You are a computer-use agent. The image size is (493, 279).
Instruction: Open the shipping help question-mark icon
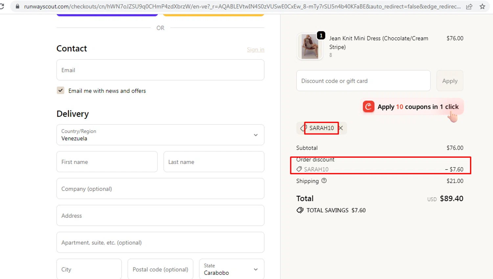coord(324,180)
